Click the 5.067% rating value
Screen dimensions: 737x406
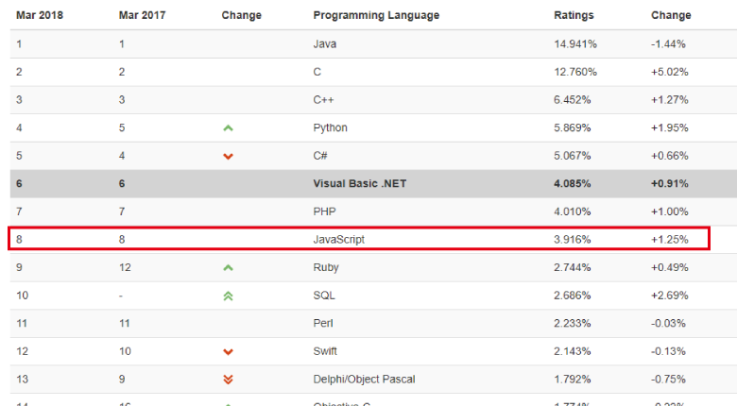572,156
